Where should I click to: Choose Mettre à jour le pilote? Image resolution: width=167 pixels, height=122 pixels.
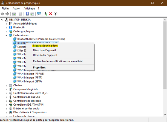coord(45,46)
